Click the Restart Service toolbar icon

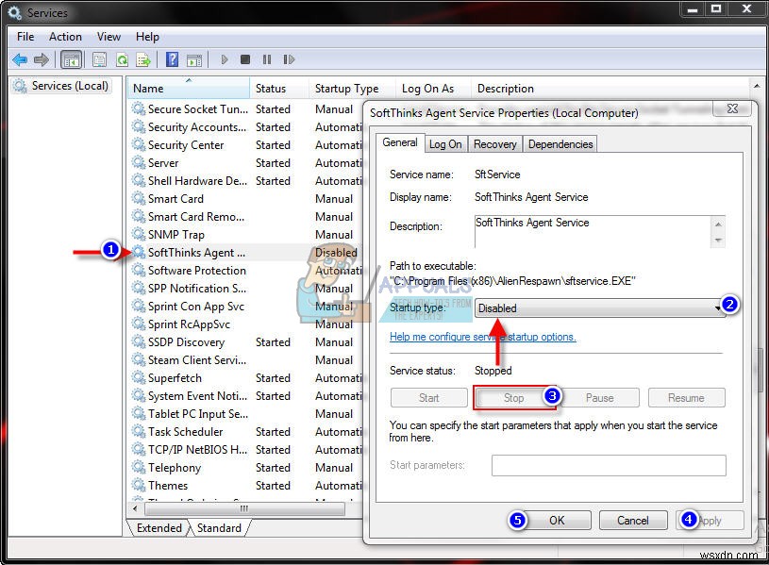(x=289, y=59)
